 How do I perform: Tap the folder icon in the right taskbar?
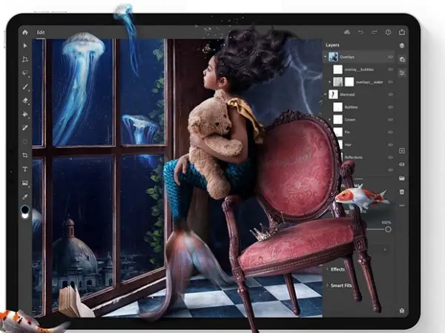tap(402, 178)
